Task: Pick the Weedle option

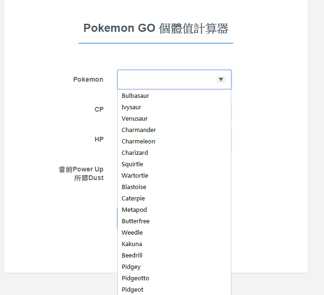Action: [x=132, y=233]
